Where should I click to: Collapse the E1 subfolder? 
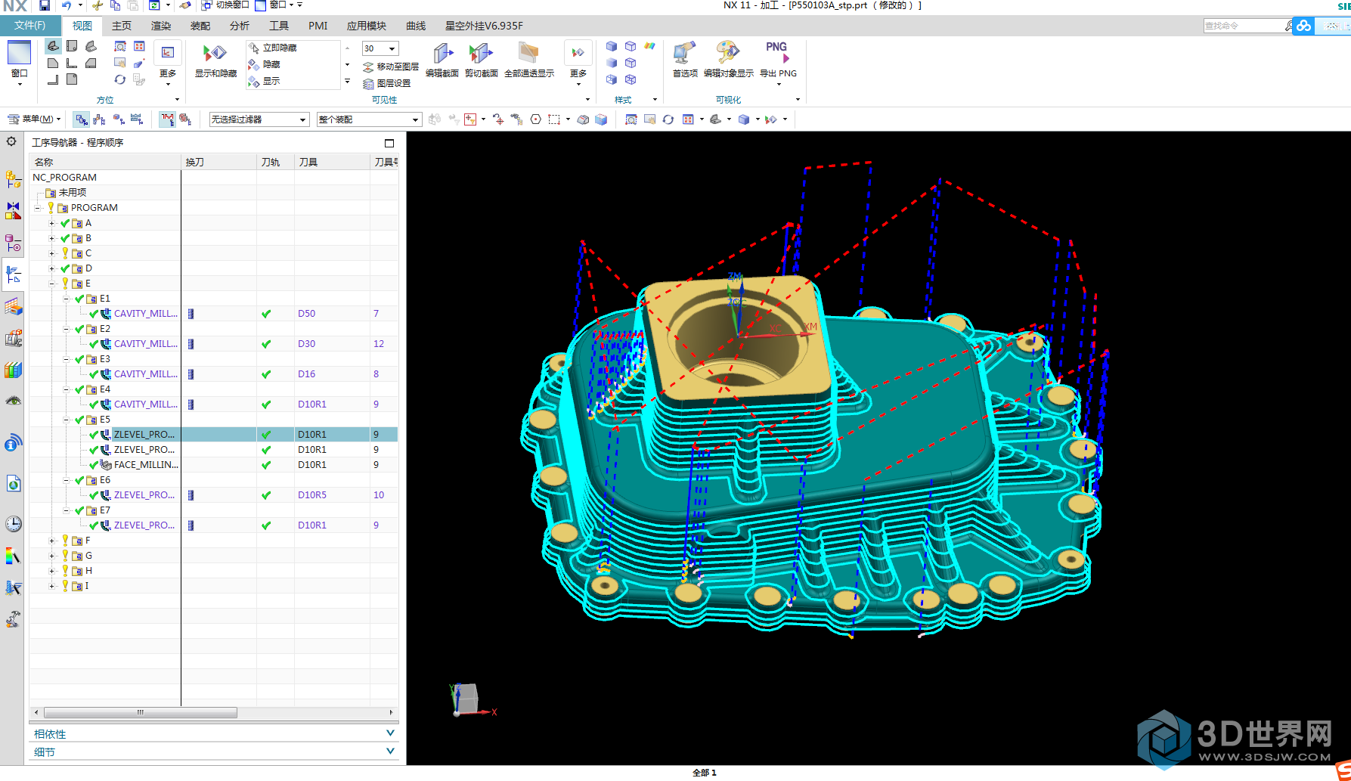(x=66, y=299)
